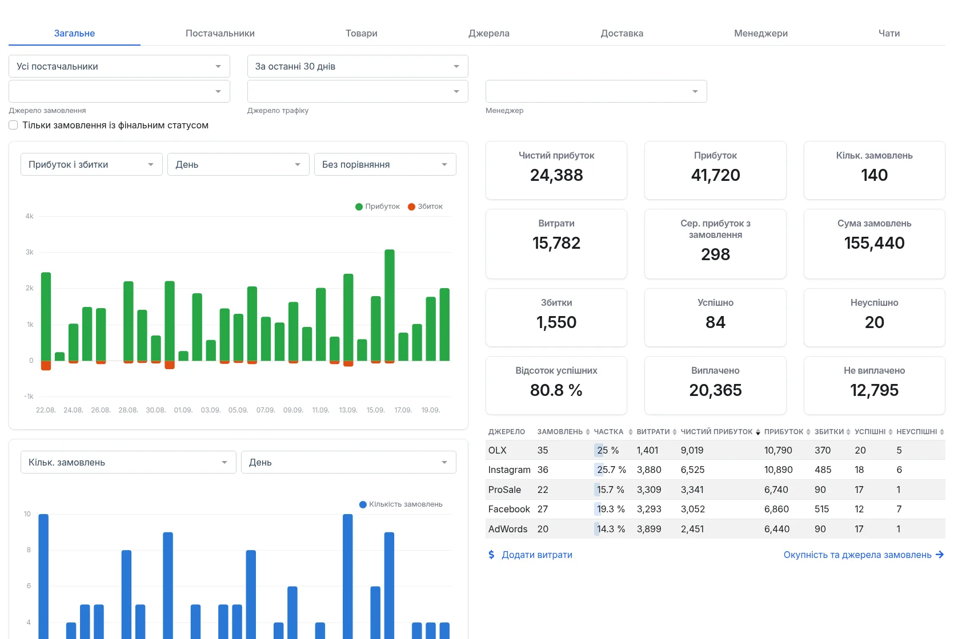Sort table by Частка column arrows

click(631, 432)
